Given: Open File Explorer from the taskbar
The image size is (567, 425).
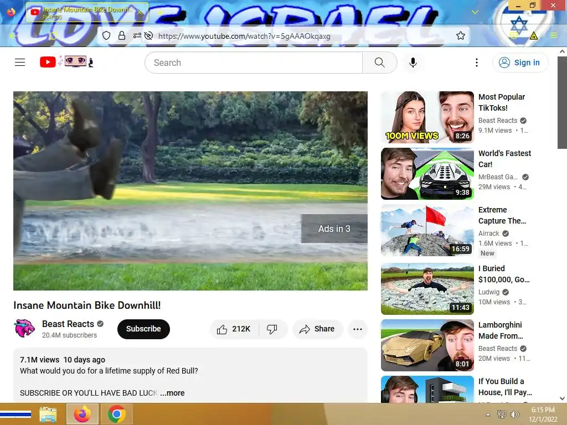Looking at the screenshot, I should pyautogui.click(x=48, y=414).
